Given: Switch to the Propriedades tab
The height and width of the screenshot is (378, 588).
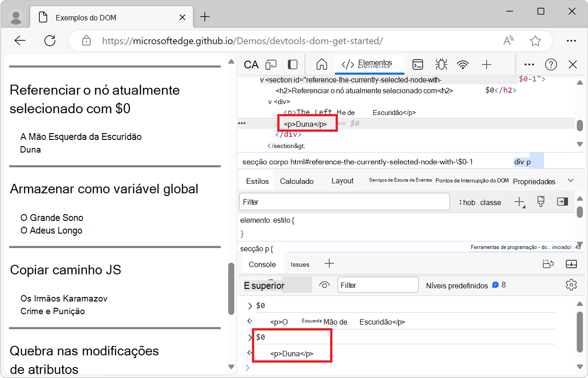Looking at the screenshot, I should (x=534, y=182).
